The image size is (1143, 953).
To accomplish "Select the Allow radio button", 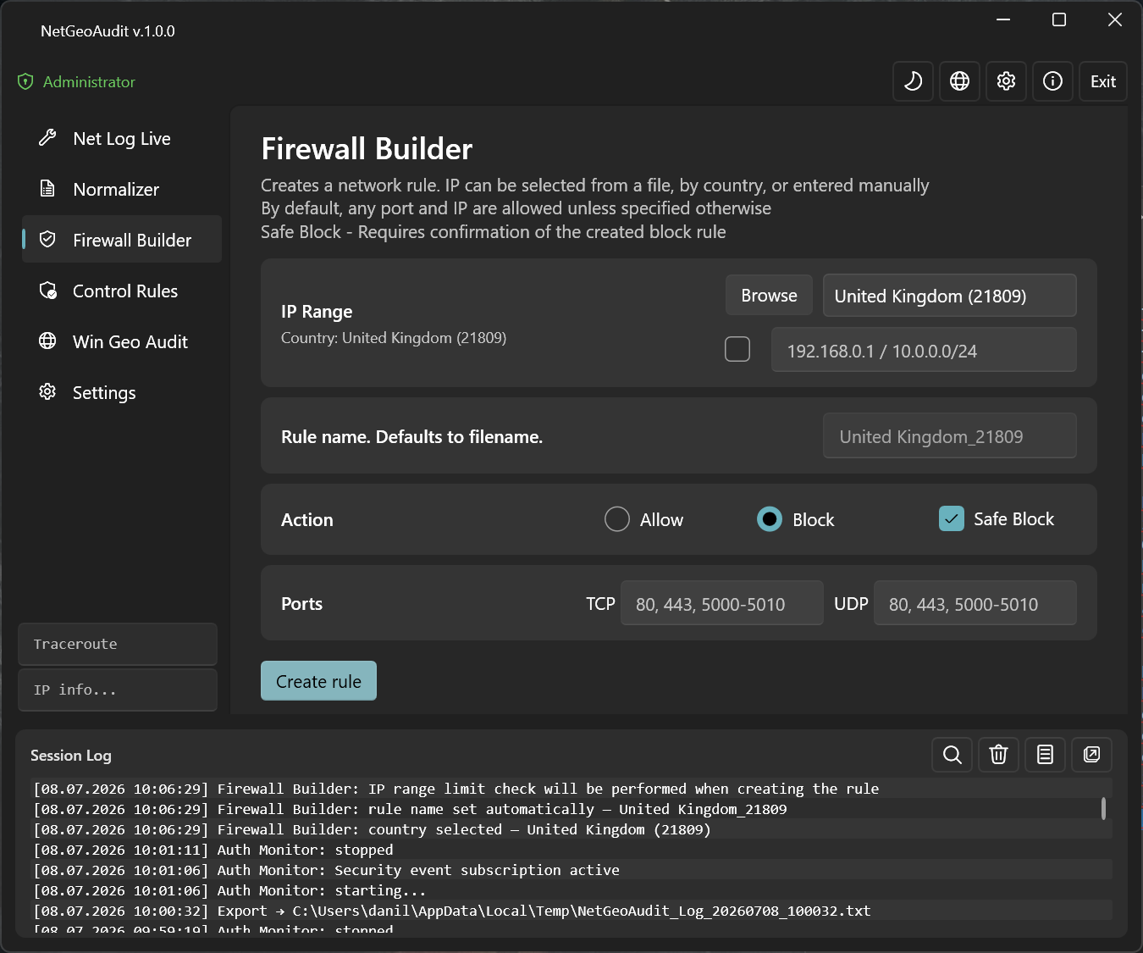I will [x=617, y=519].
